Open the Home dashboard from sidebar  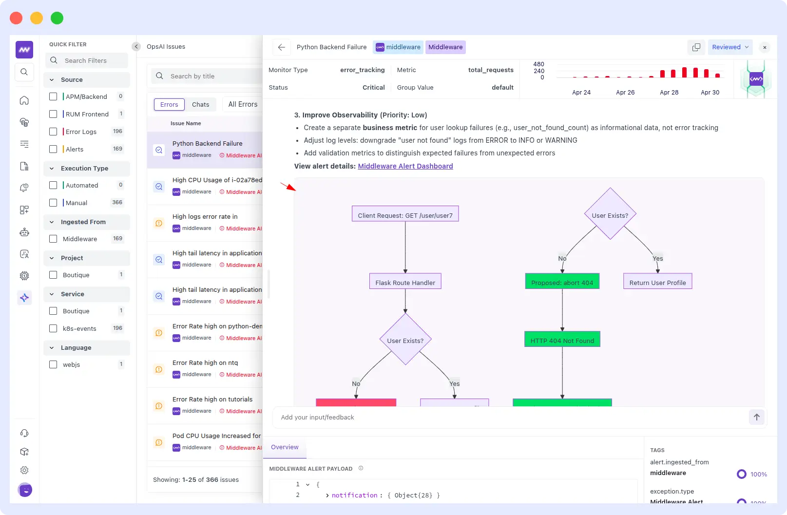coord(24,100)
